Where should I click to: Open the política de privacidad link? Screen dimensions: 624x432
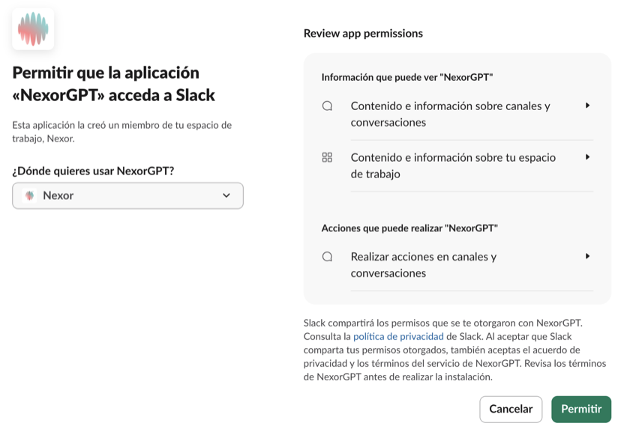pos(398,336)
